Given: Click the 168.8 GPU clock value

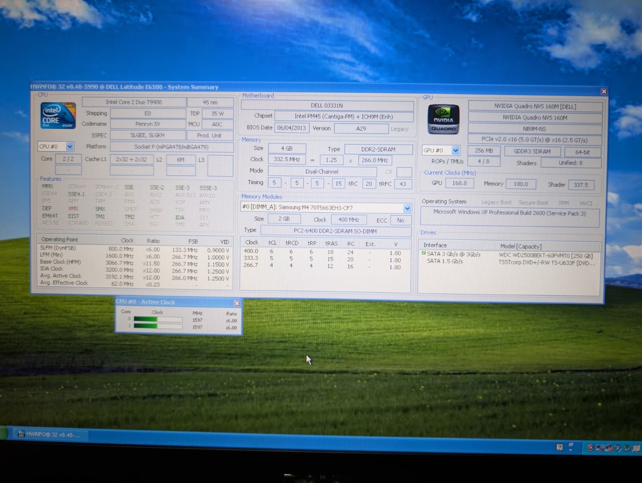Looking at the screenshot, I should (x=459, y=183).
